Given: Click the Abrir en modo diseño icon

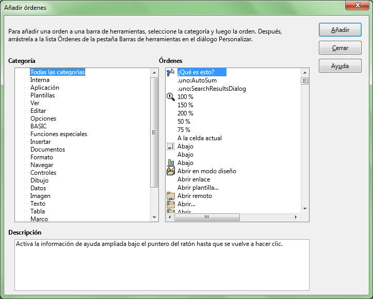Looking at the screenshot, I should [x=171, y=171].
